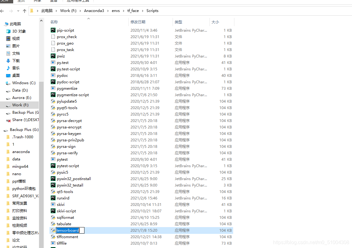Viewport: 352px width, 248px height.
Task: Open 此电脑 in the navigation pane
Action: point(15,24)
